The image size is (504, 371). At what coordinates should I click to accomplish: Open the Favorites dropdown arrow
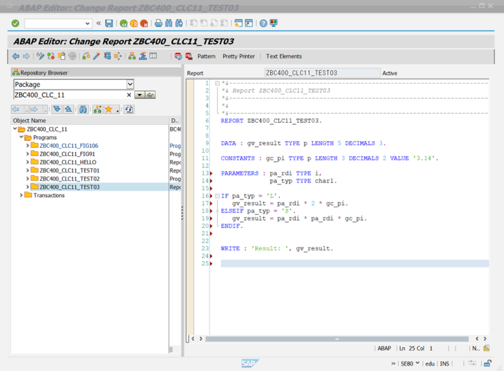[x=117, y=110]
